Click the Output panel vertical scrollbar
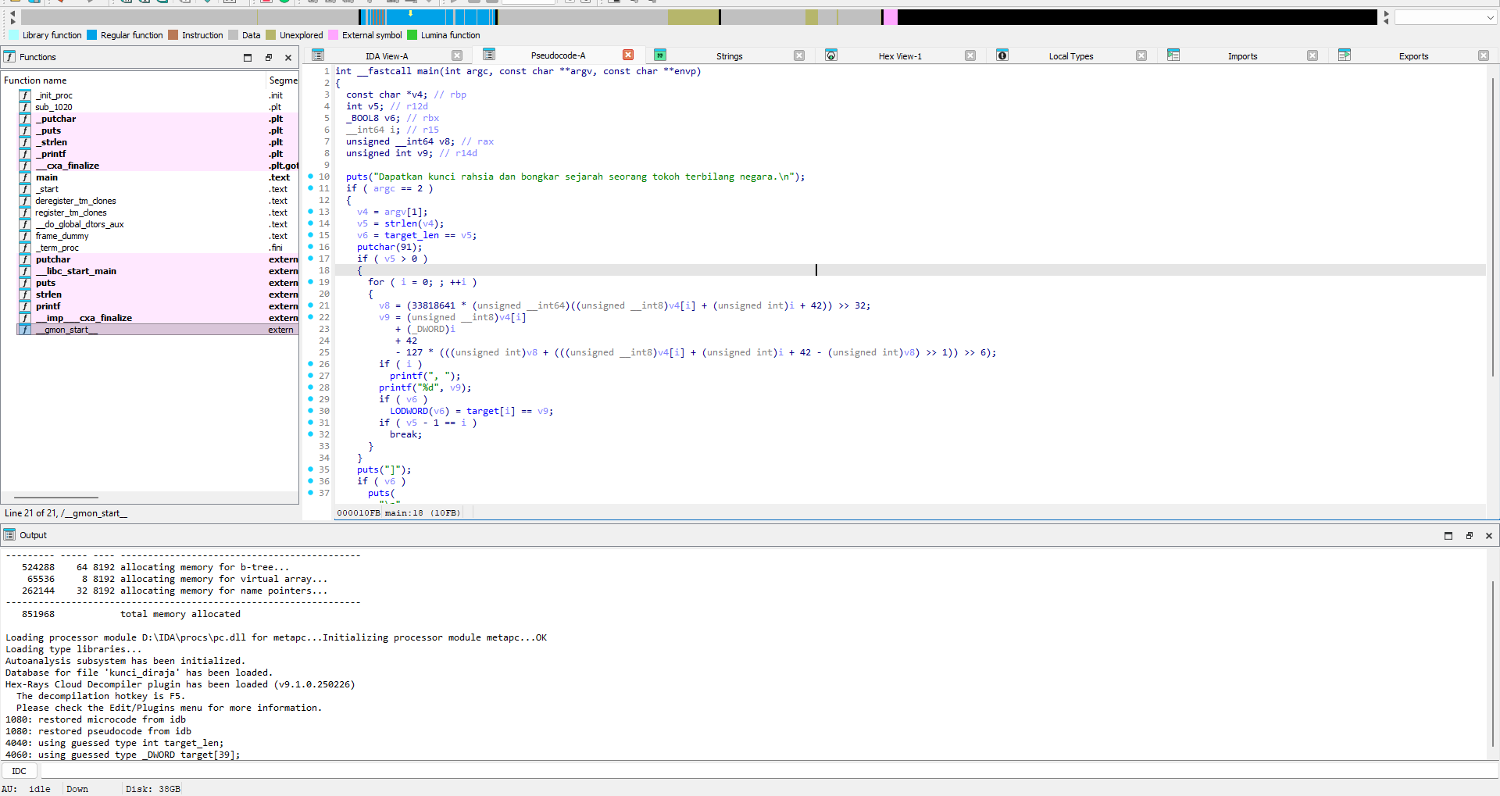 pos(1492,664)
